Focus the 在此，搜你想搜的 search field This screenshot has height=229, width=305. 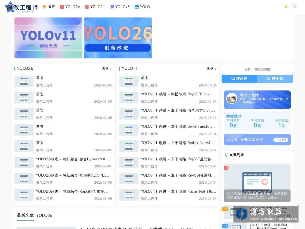pyautogui.click(x=257, y=69)
